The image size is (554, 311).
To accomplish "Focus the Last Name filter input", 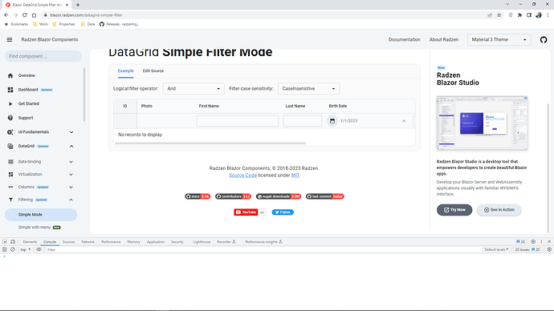I will [x=303, y=121].
